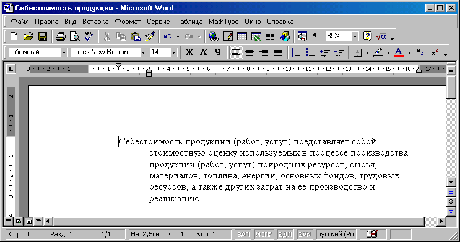
Task: Insert MathType equation square-root icon
Action: (x=381, y=36)
